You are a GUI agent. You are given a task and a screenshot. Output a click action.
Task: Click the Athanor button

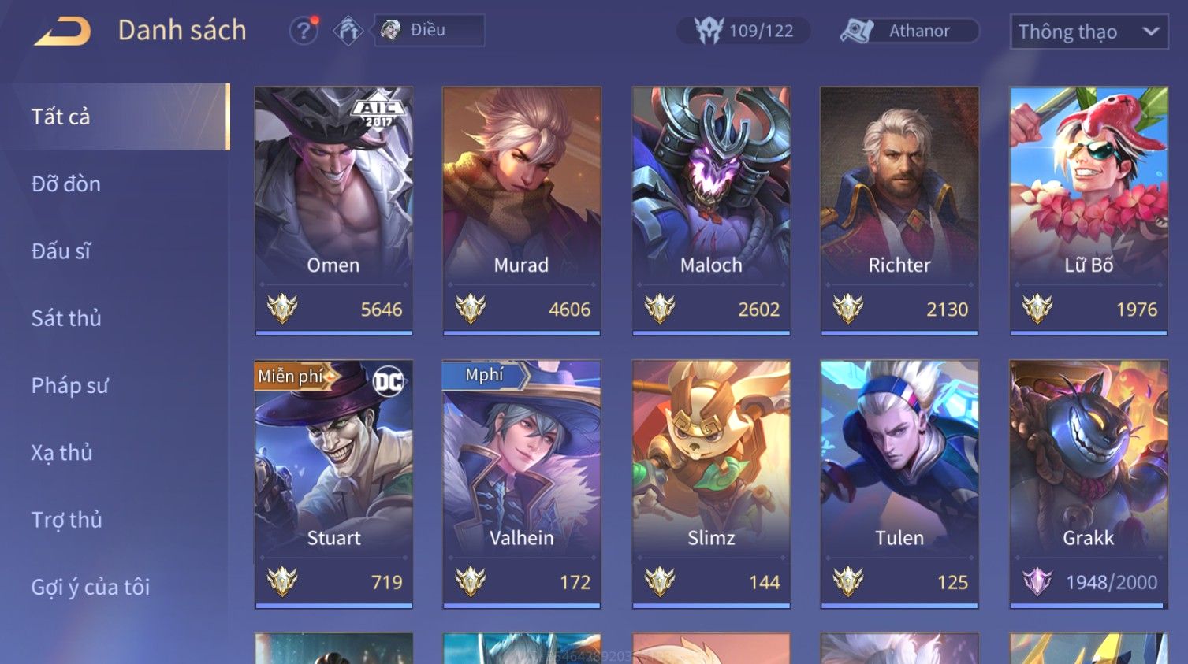pyautogui.click(x=909, y=31)
